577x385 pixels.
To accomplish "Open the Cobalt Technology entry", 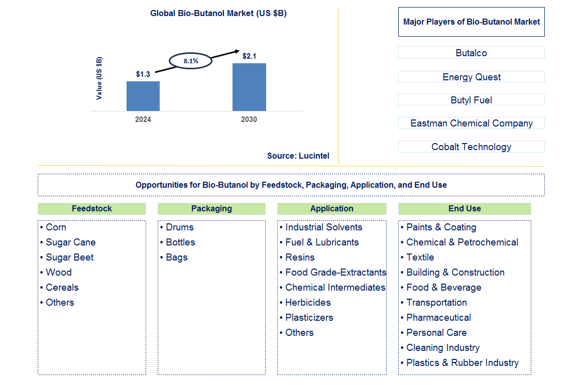I will (471, 146).
